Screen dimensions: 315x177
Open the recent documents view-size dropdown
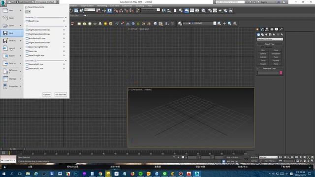pyautogui.click(x=28, y=12)
